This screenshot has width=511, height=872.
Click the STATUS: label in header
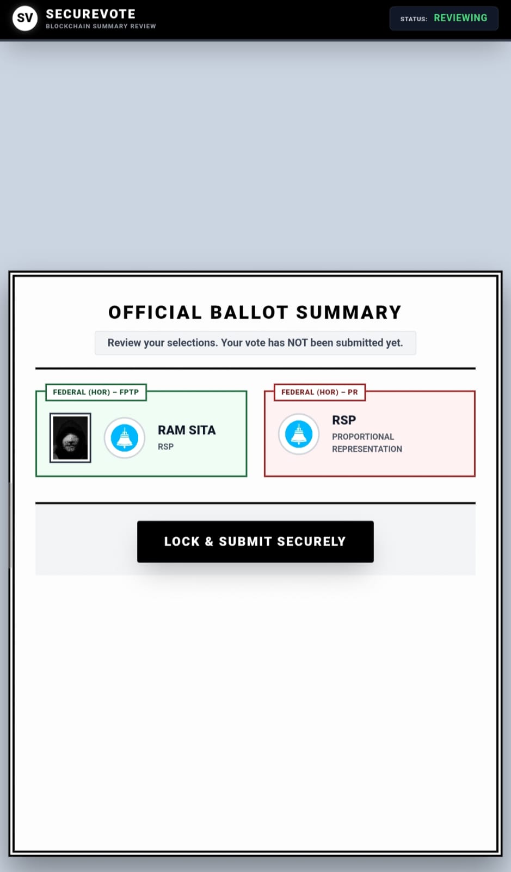click(414, 19)
